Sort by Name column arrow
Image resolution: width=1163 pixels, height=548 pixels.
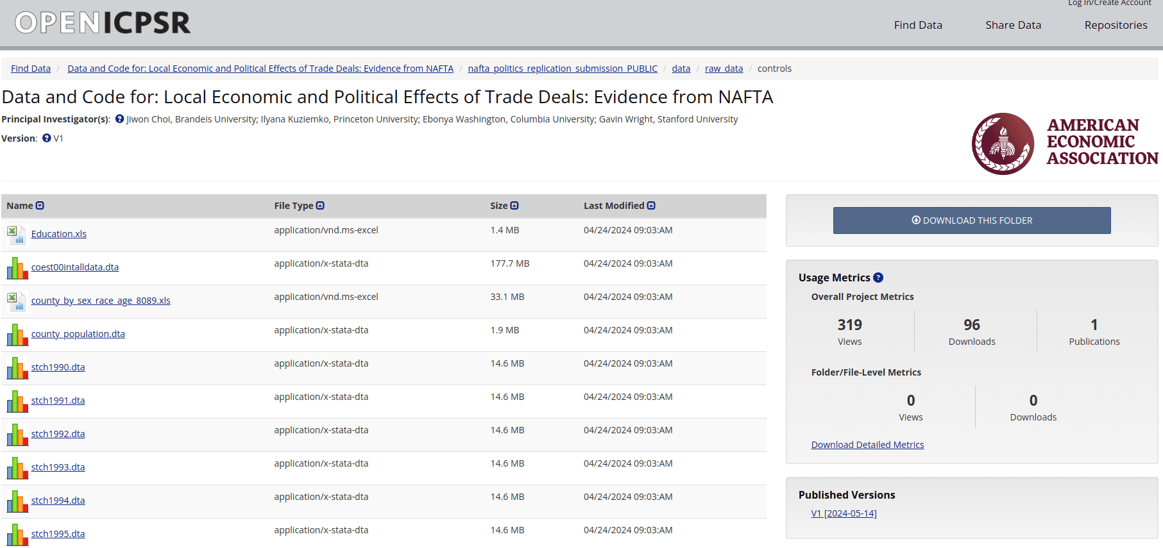[40, 206]
